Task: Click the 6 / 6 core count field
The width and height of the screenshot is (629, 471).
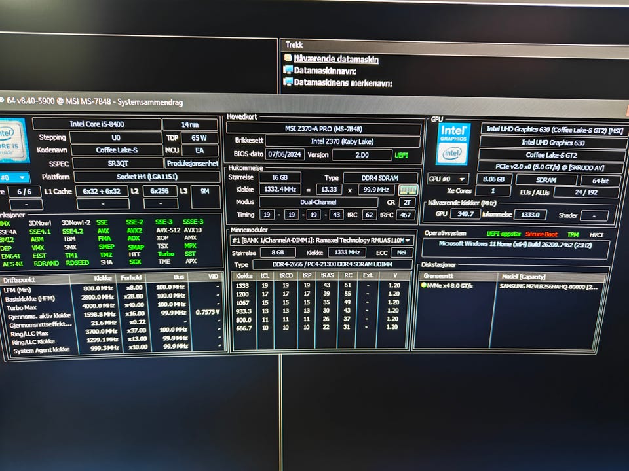Action: 24,192
